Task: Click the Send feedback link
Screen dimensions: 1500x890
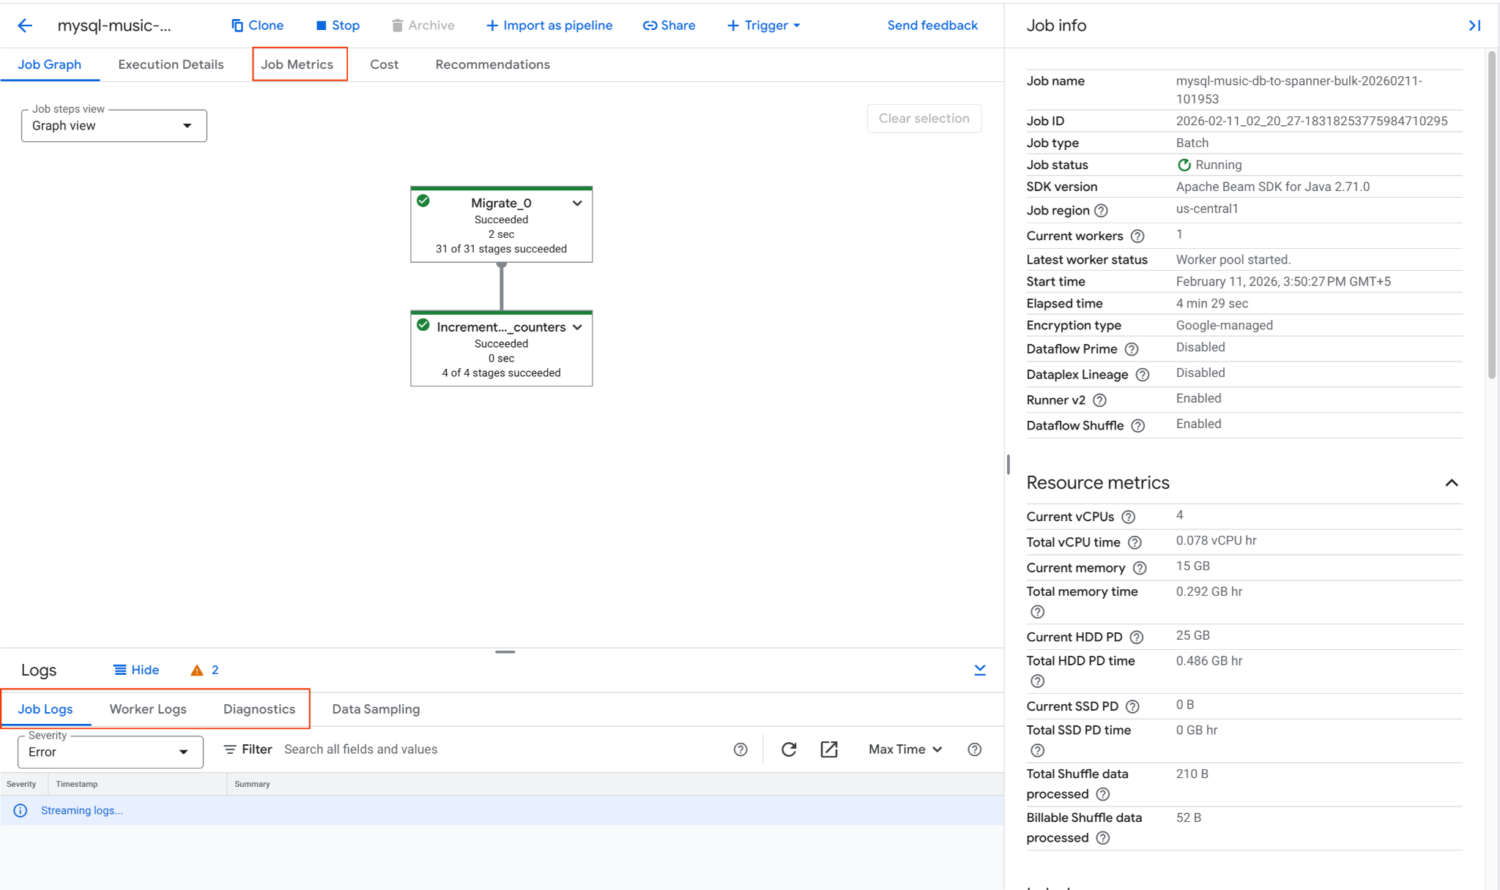Action: pyautogui.click(x=932, y=26)
